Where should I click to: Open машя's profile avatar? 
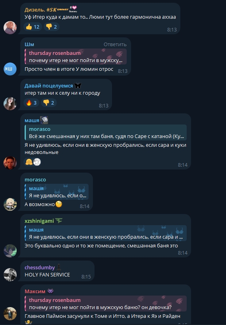[x=10, y=163]
